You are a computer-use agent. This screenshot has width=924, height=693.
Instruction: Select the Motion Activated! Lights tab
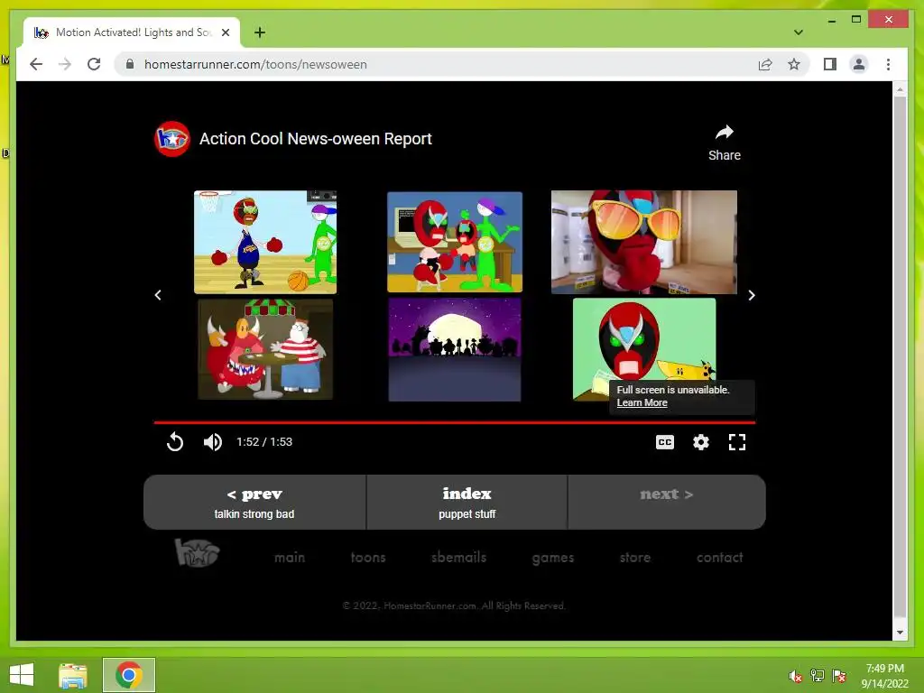(132, 32)
